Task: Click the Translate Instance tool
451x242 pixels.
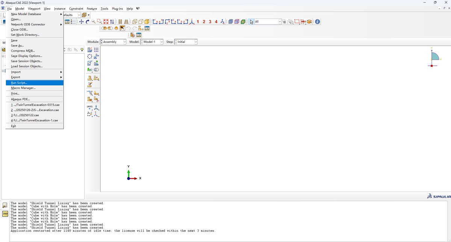Action: 96,56
